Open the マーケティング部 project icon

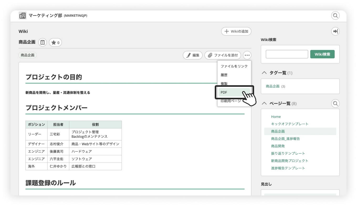tap(22, 15)
